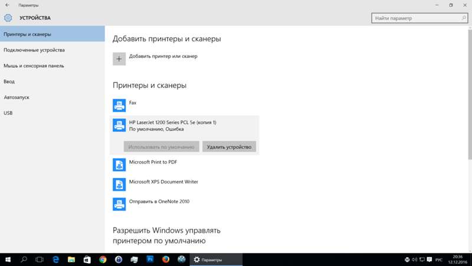472x266 pixels.
Task: Select the OneNote 2010 printer icon
Action: coord(119,204)
